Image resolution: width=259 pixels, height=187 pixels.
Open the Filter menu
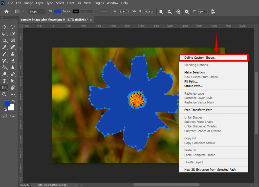click(x=70, y=3)
